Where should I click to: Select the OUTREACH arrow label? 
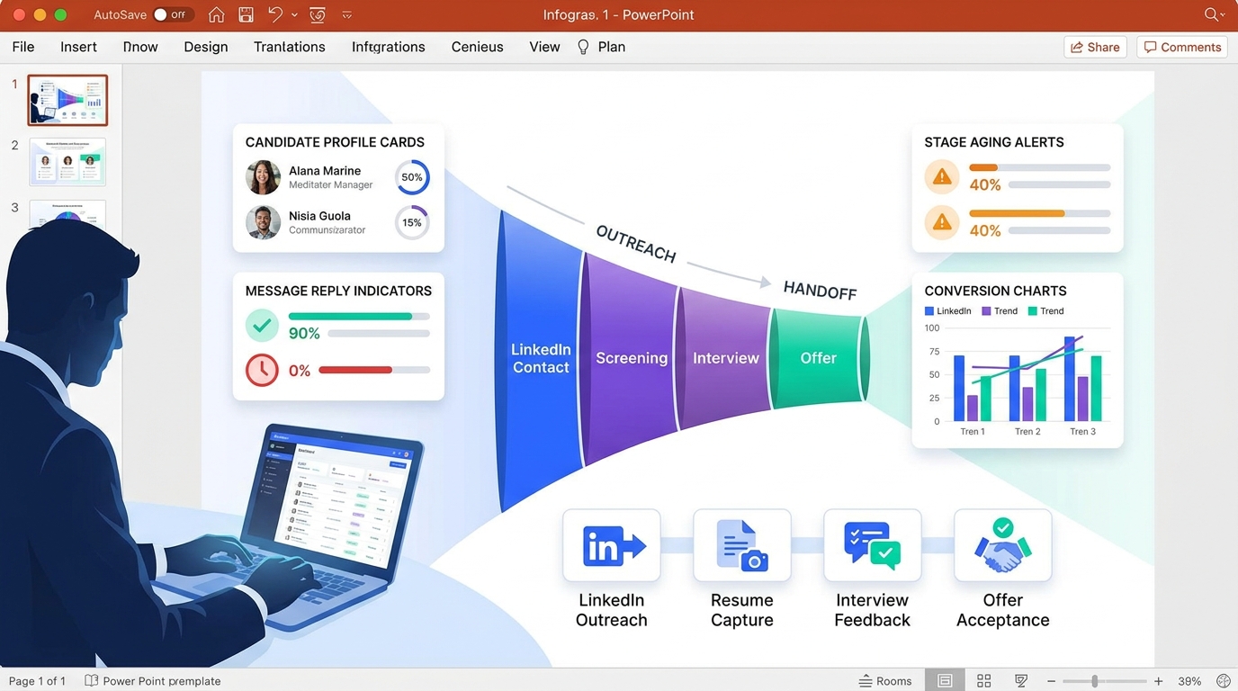tap(636, 244)
